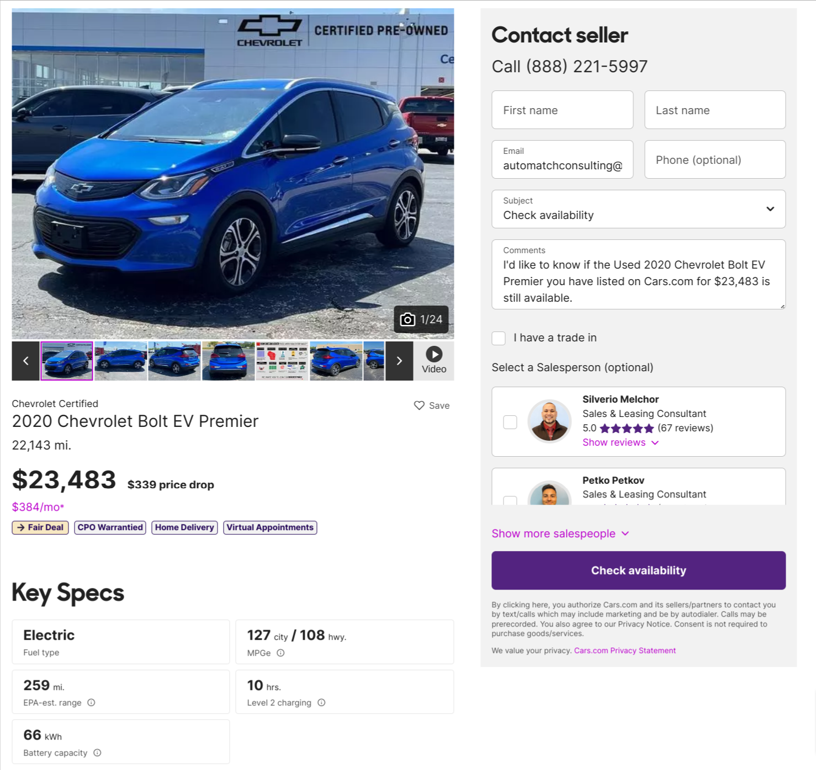Click the Fair Deal badge
Viewport: 816px width, 770px height.
click(x=40, y=527)
